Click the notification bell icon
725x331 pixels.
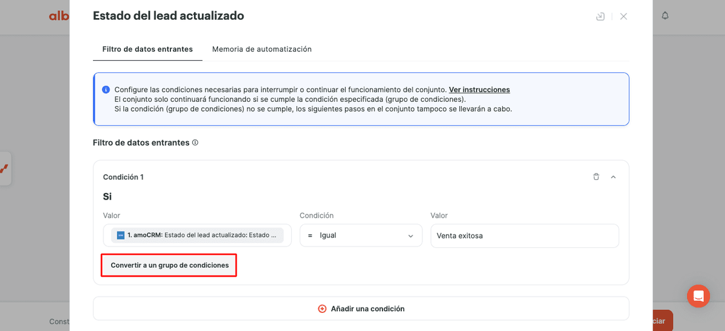tap(665, 16)
